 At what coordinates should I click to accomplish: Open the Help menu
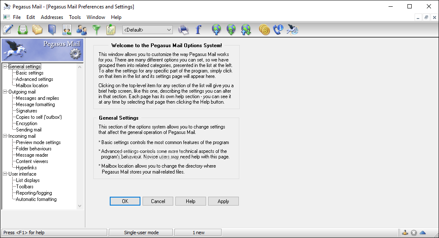coord(116,17)
